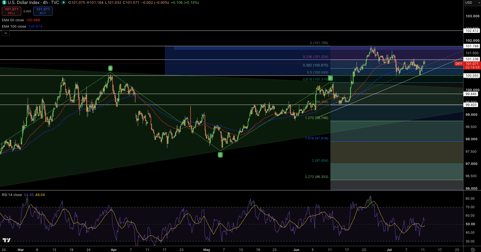
Task: Click the 100.593 price axis label
Action: tap(472, 76)
